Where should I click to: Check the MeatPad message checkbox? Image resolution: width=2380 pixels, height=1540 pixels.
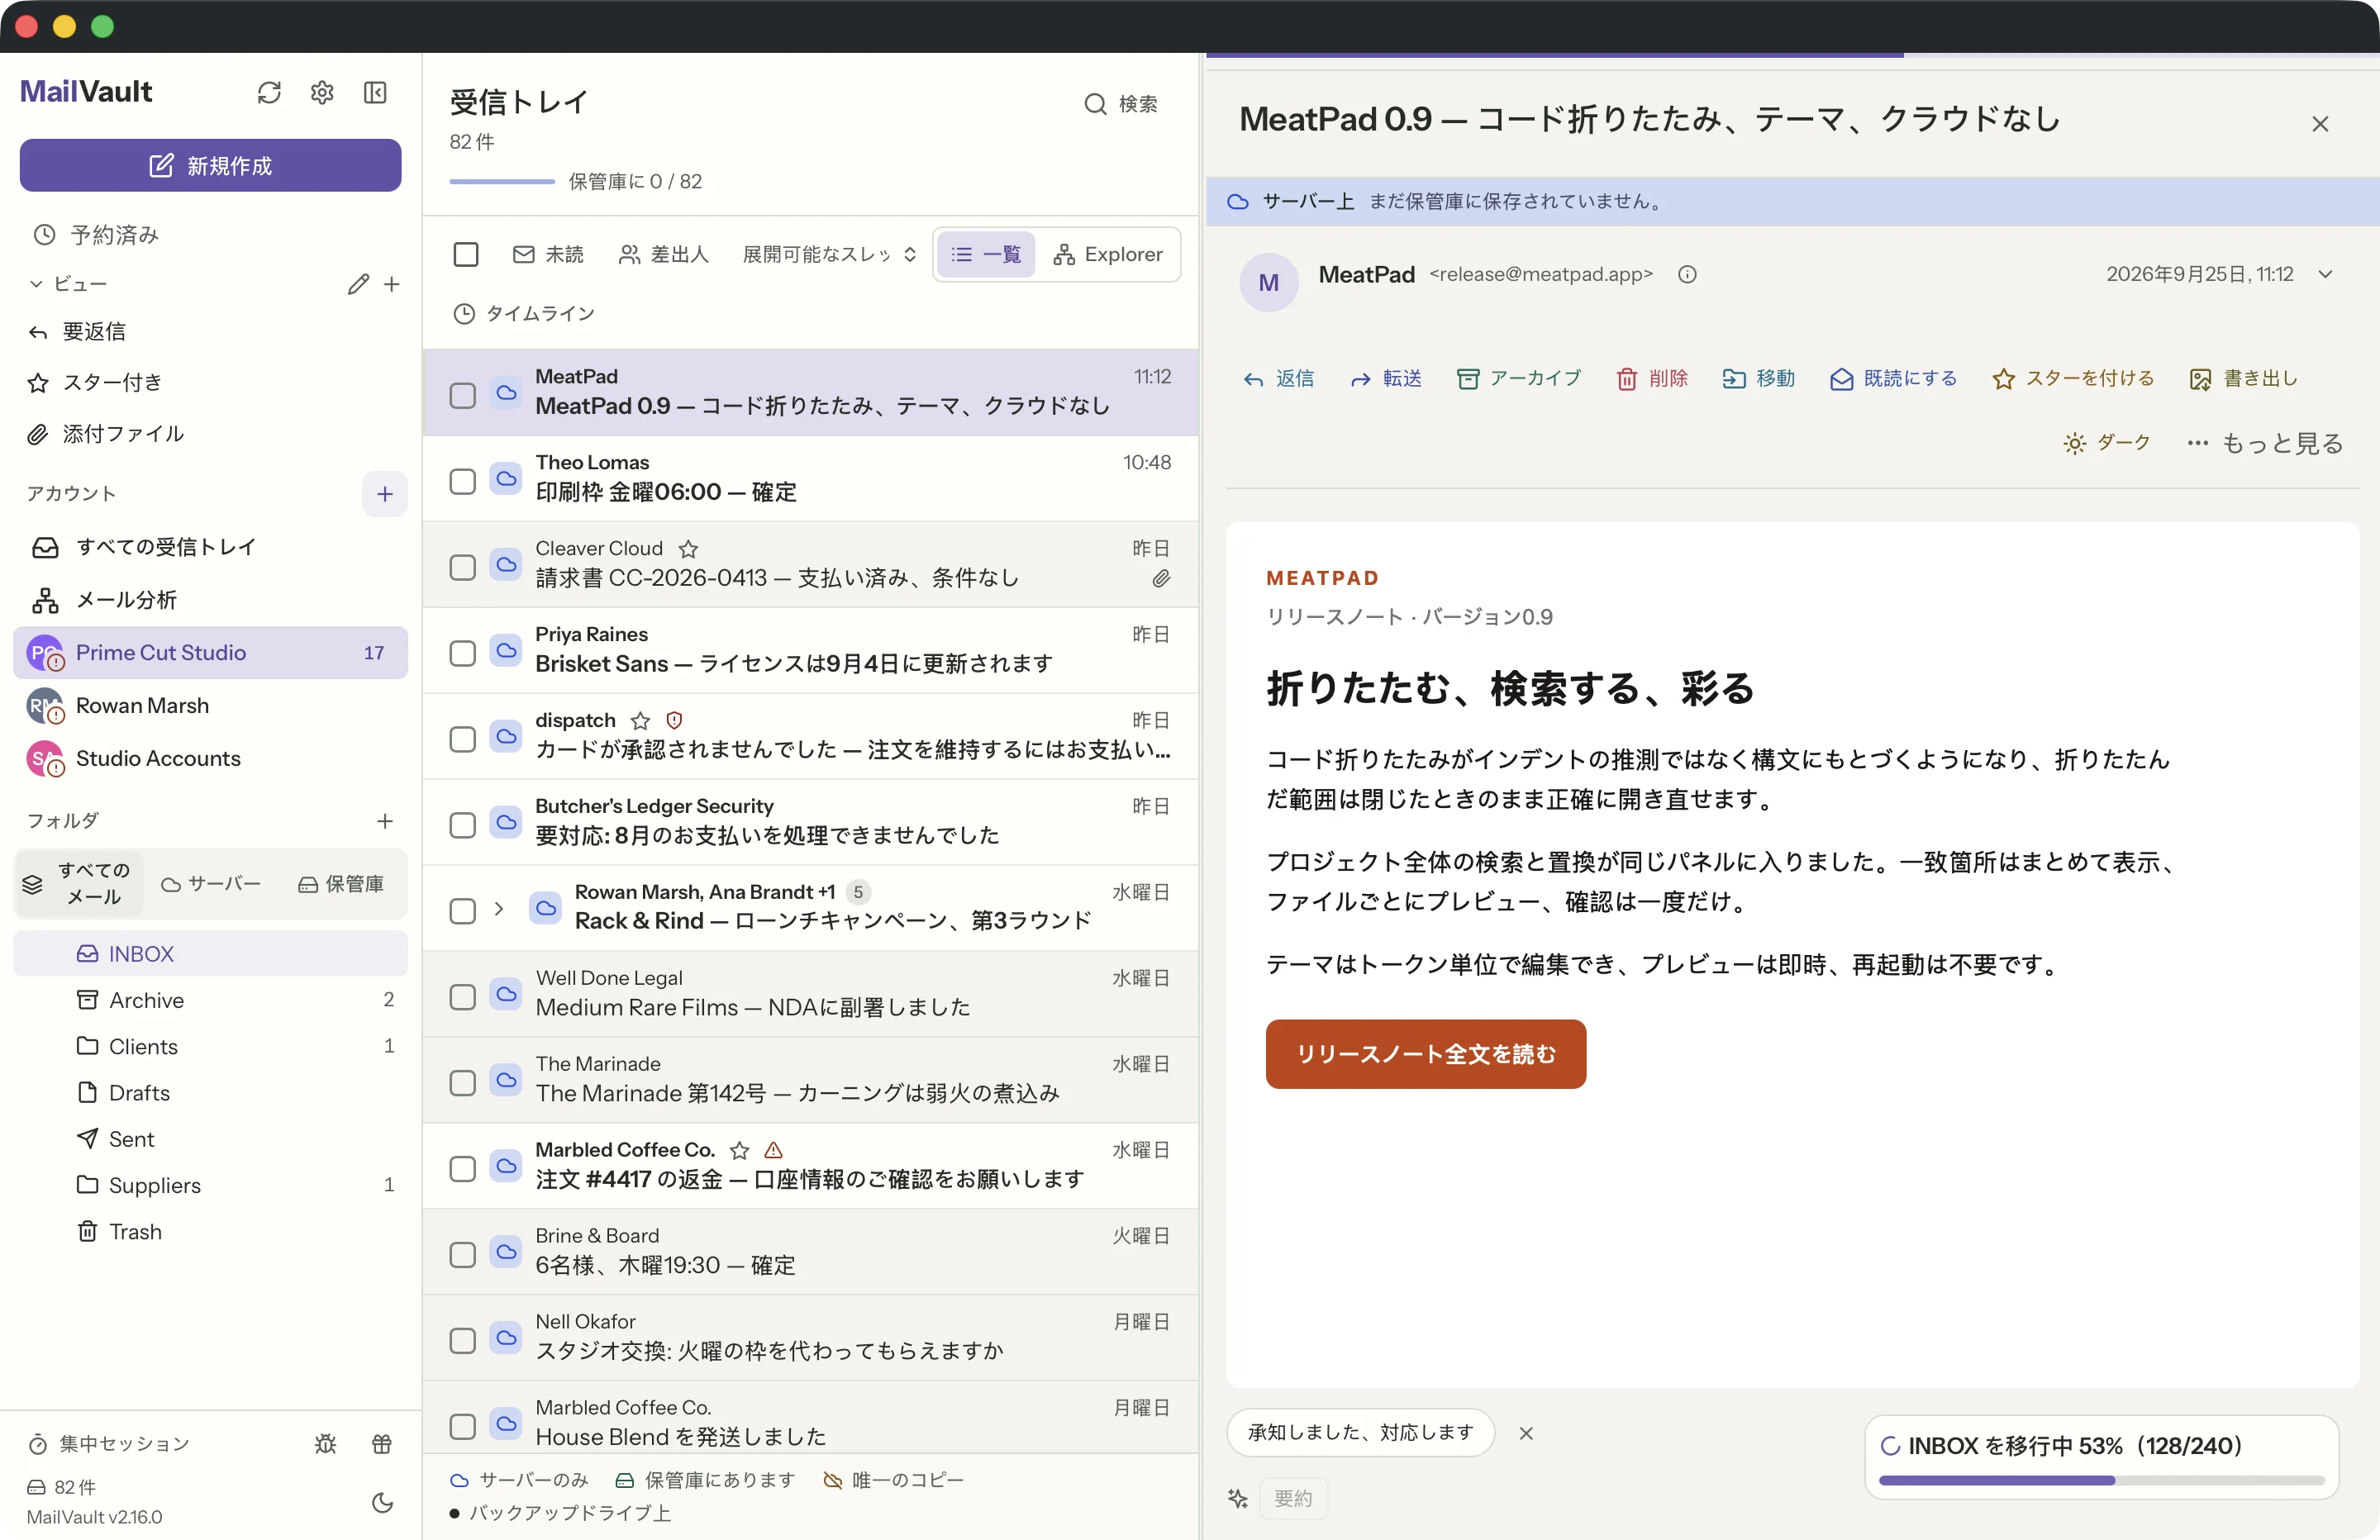point(462,395)
